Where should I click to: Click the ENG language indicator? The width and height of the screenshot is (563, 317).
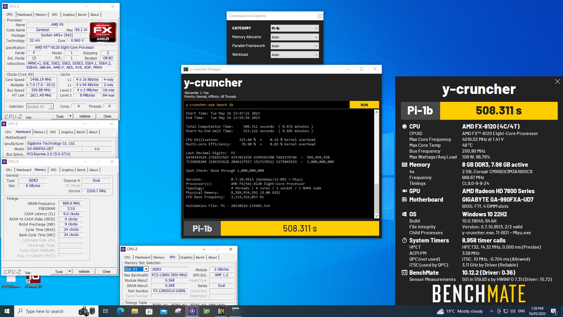tap(521, 311)
